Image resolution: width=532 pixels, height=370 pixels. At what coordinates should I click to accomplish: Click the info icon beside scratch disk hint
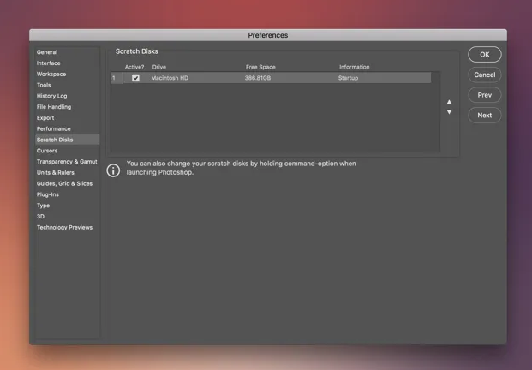pyautogui.click(x=113, y=170)
